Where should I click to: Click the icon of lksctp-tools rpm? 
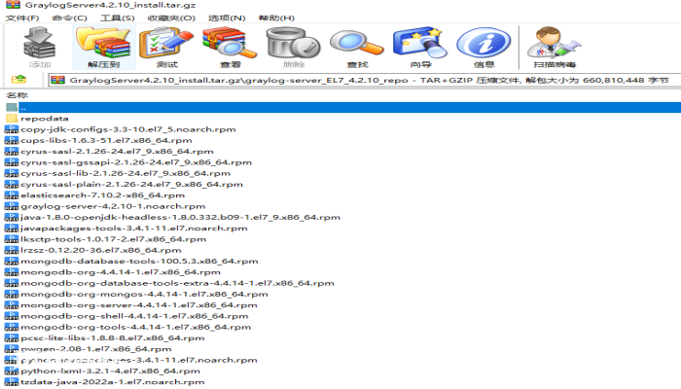coord(12,239)
